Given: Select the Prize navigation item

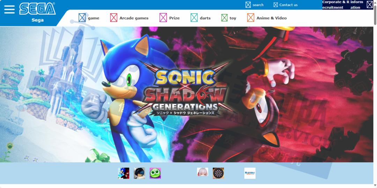Looking at the screenshot, I should 170,18.
